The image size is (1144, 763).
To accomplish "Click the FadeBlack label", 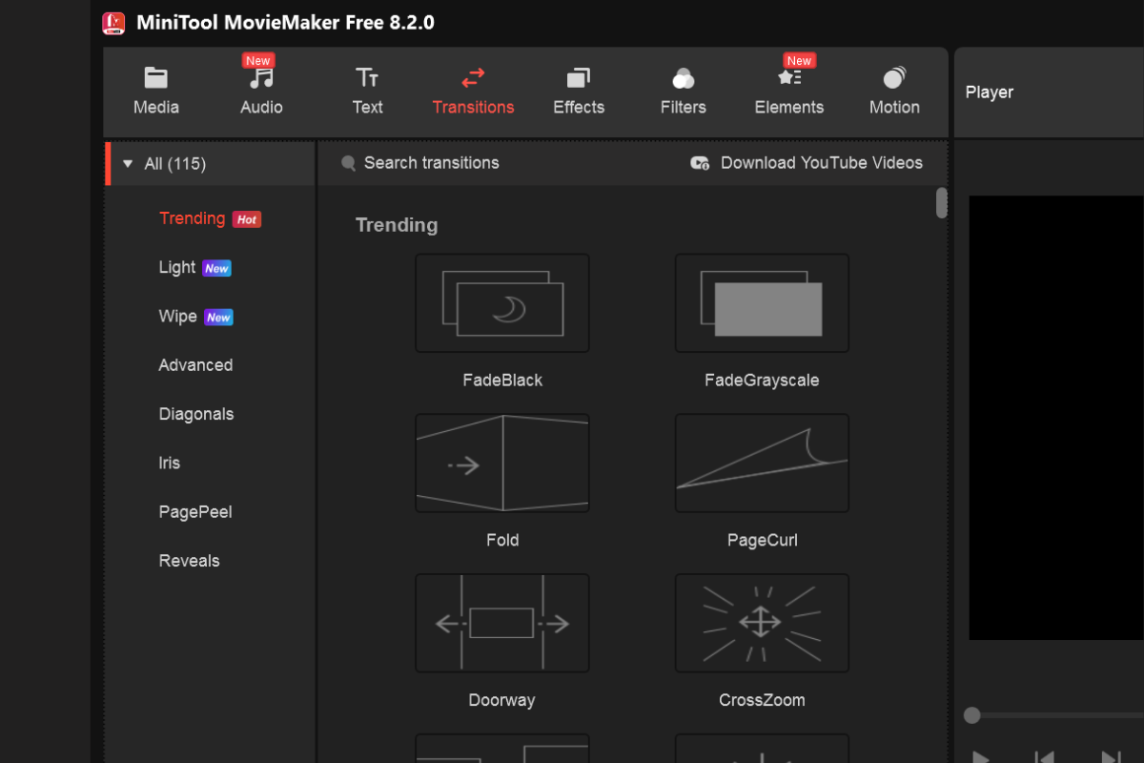I will (x=502, y=381).
